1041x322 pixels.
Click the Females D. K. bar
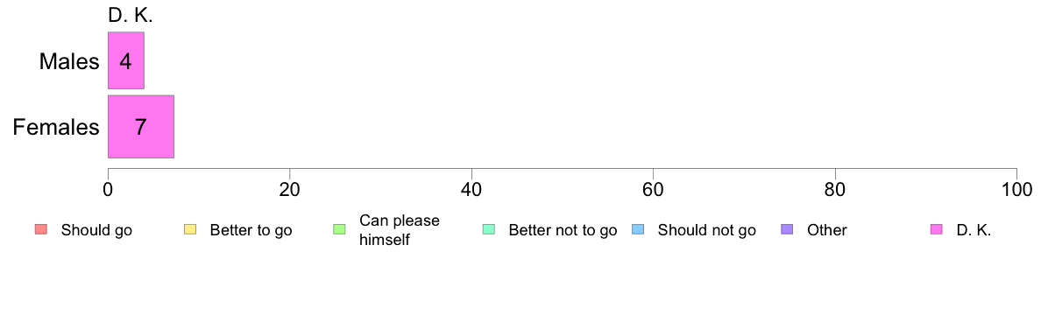[x=141, y=127]
